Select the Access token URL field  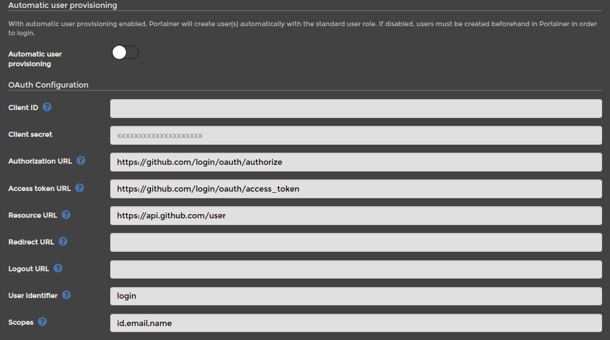pyautogui.click(x=356, y=189)
